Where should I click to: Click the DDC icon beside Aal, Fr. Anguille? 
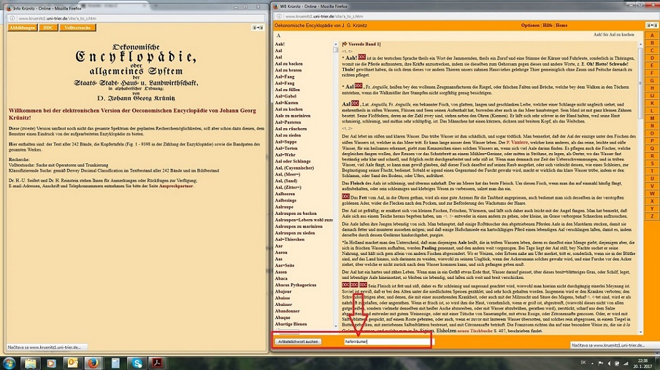359,86
